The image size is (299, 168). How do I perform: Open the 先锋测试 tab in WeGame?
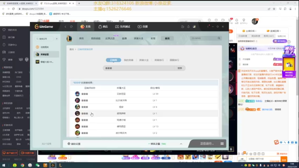pyautogui.click(x=123, y=27)
